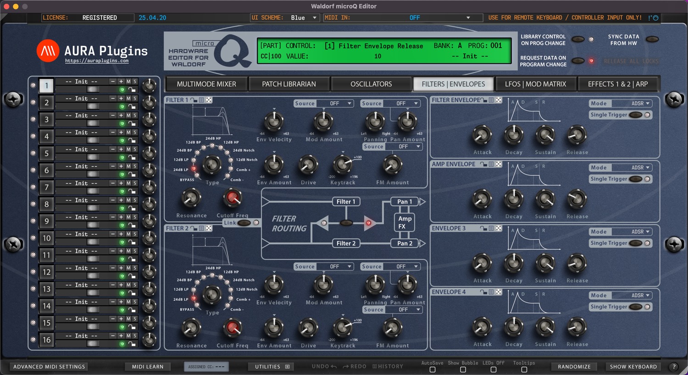Open Advanced MIDI Settings
The width and height of the screenshot is (688, 375).
point(49,367)
